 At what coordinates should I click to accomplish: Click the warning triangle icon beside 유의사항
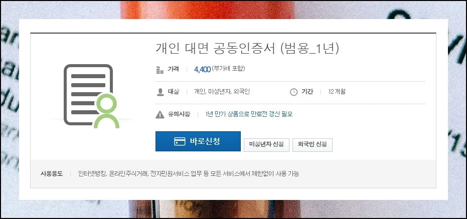tap(160, 114)
